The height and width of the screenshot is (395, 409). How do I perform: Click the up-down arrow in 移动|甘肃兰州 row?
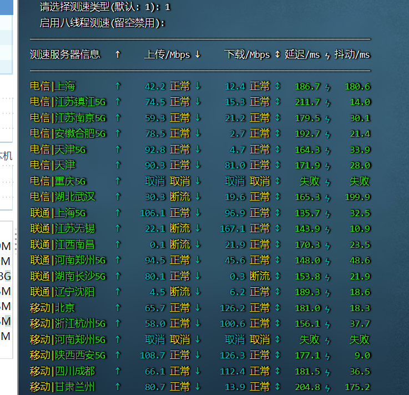[277, 387]
